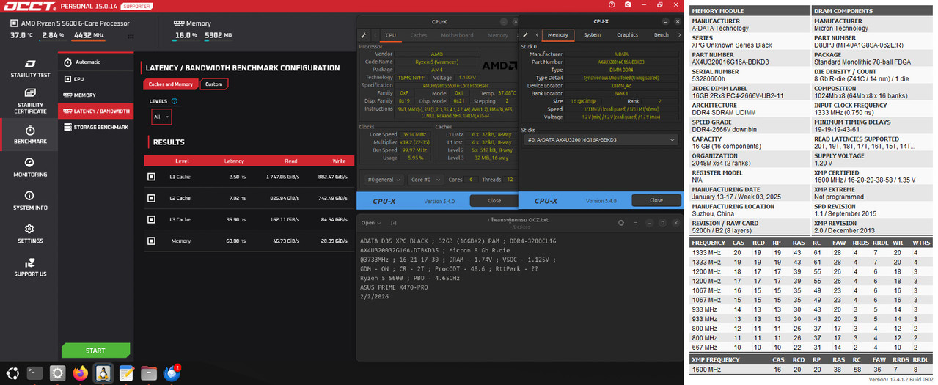Open the Monitoring gauge section

(x=29, y=167)
